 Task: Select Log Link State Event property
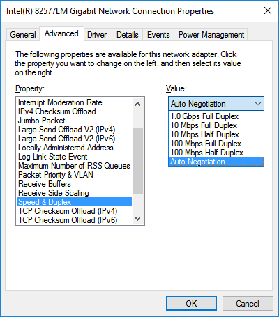coord(75,157)
